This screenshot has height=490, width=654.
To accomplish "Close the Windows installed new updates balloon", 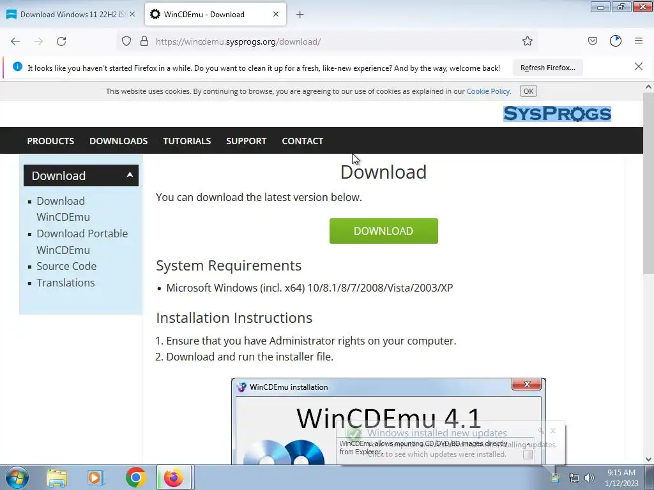I will tap(552, 431).
